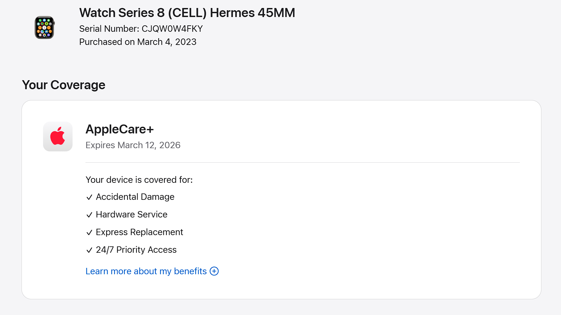This screenshot has height=315, width=561.
Task: Click the Apple Watch product thumbnail
Action: tap(45, 28)
